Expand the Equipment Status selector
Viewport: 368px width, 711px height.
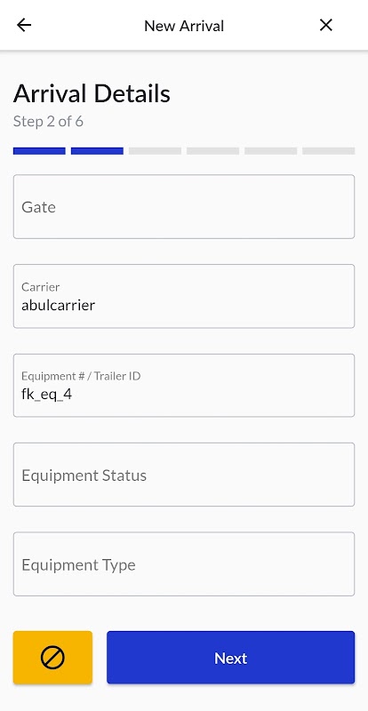click(184, 475)
